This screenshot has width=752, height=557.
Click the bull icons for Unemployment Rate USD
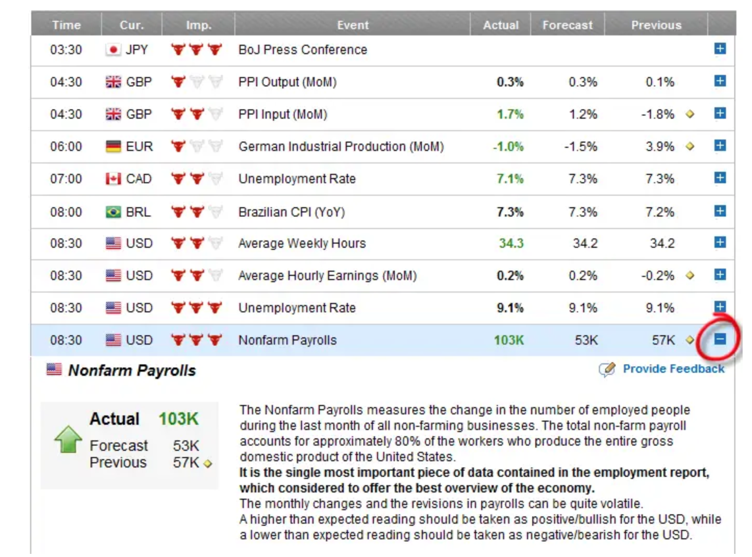point(196,308)
